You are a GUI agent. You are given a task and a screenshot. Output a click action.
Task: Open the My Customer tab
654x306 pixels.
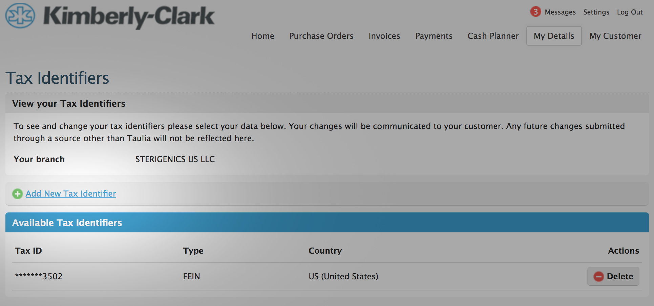615,36
